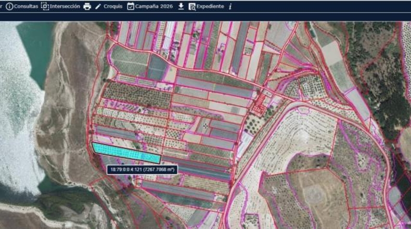This screenshot has width=411, height=229.
Task: Select the Croquis pencil icon
Action: 98,7
